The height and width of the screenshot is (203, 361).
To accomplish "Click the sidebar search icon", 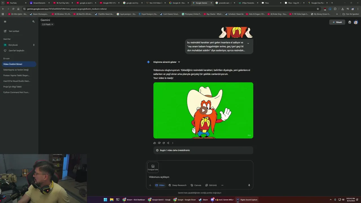I will (33, 21).
